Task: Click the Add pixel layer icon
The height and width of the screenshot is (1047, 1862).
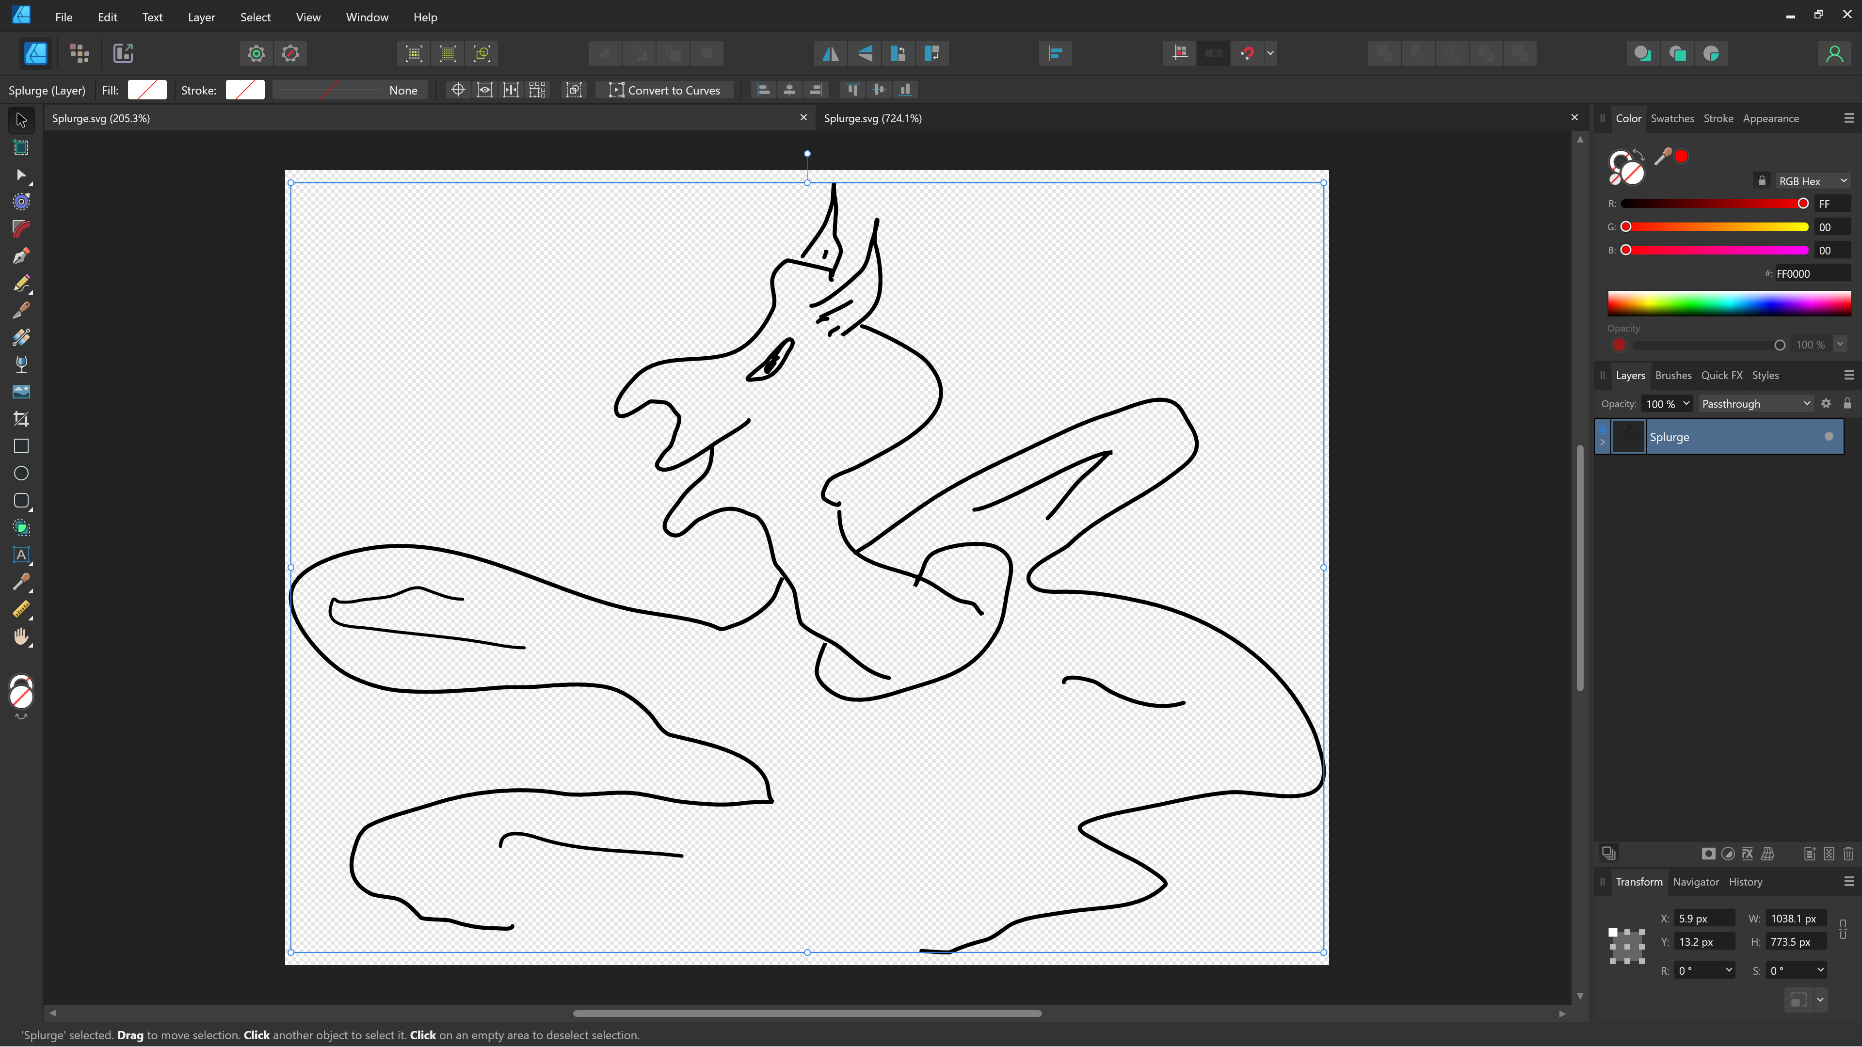Action: click(x=1829, y=854)
